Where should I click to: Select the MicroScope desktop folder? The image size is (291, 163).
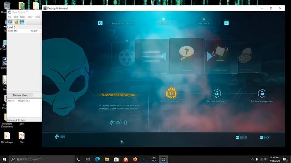(7, 138)
